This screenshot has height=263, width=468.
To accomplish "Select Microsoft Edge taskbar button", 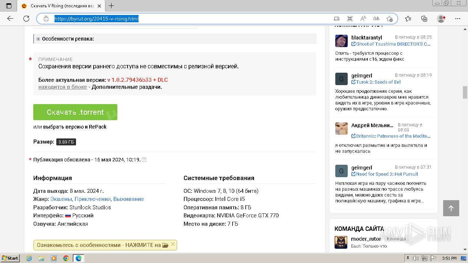I will tap(78, 258).
